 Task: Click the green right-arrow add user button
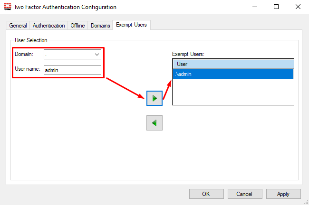[x=154, y=98]
